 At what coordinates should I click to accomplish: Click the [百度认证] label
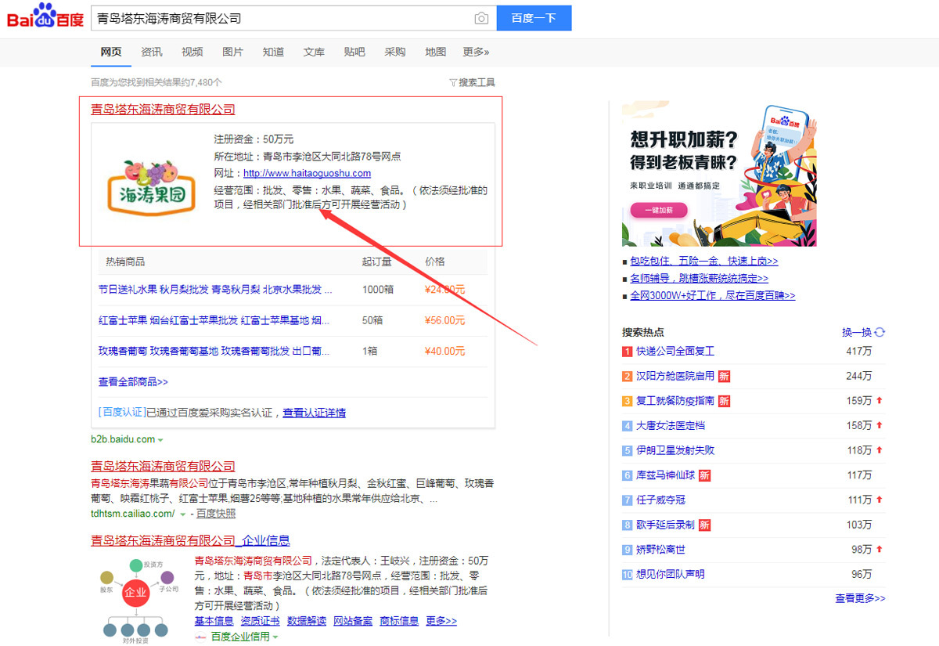point(122,412)
